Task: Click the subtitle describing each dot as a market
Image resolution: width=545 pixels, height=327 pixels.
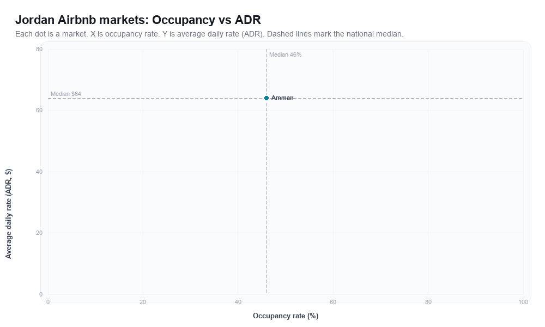Action: click(x=209, y=34)
